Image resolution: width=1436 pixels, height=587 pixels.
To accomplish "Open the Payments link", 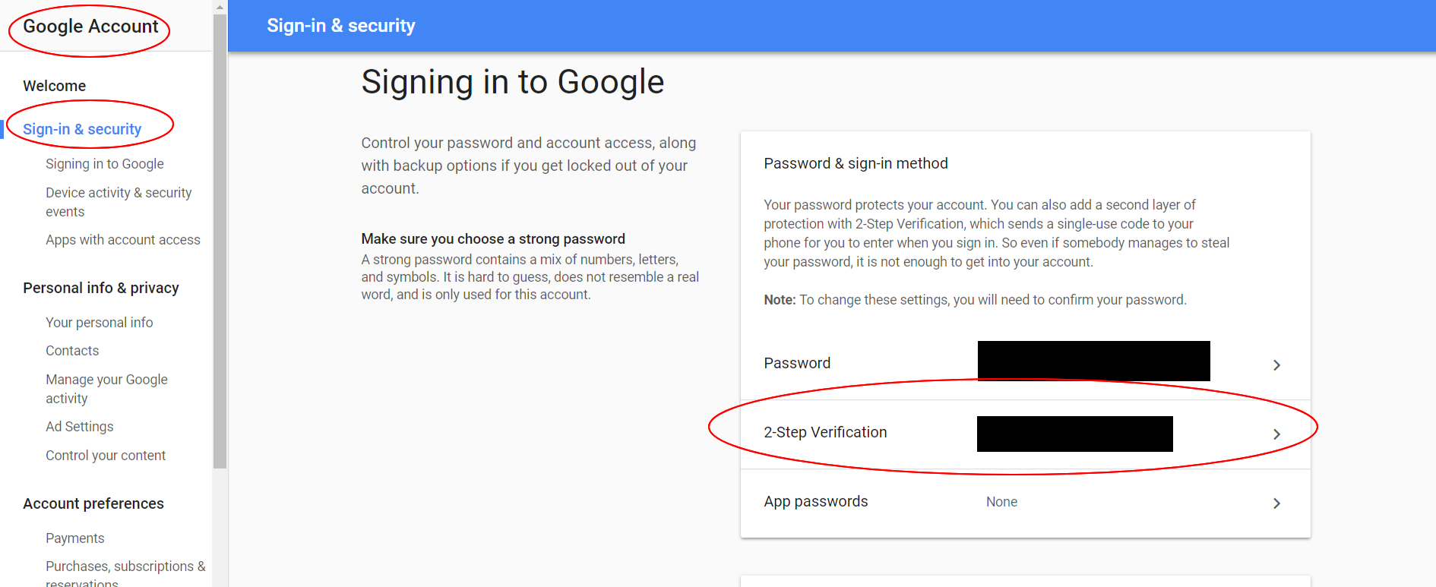I will [74, 538].
